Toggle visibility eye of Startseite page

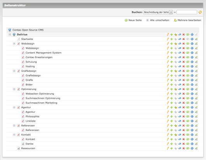[x=188, y=39]
